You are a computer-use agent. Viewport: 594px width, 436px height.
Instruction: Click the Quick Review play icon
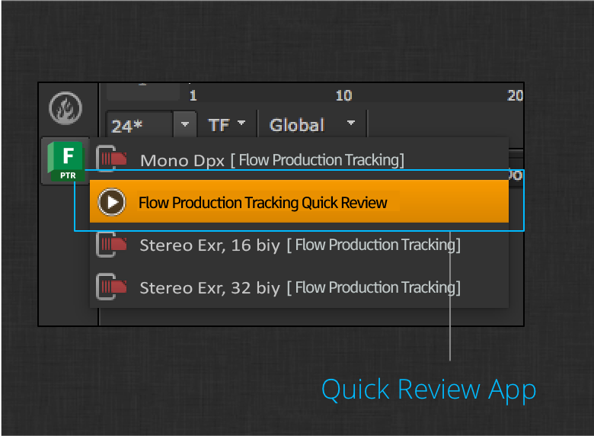click(x=112, y=202)
